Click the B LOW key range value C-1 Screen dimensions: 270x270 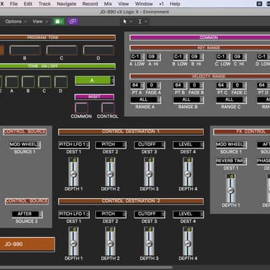tap(180, 57)
